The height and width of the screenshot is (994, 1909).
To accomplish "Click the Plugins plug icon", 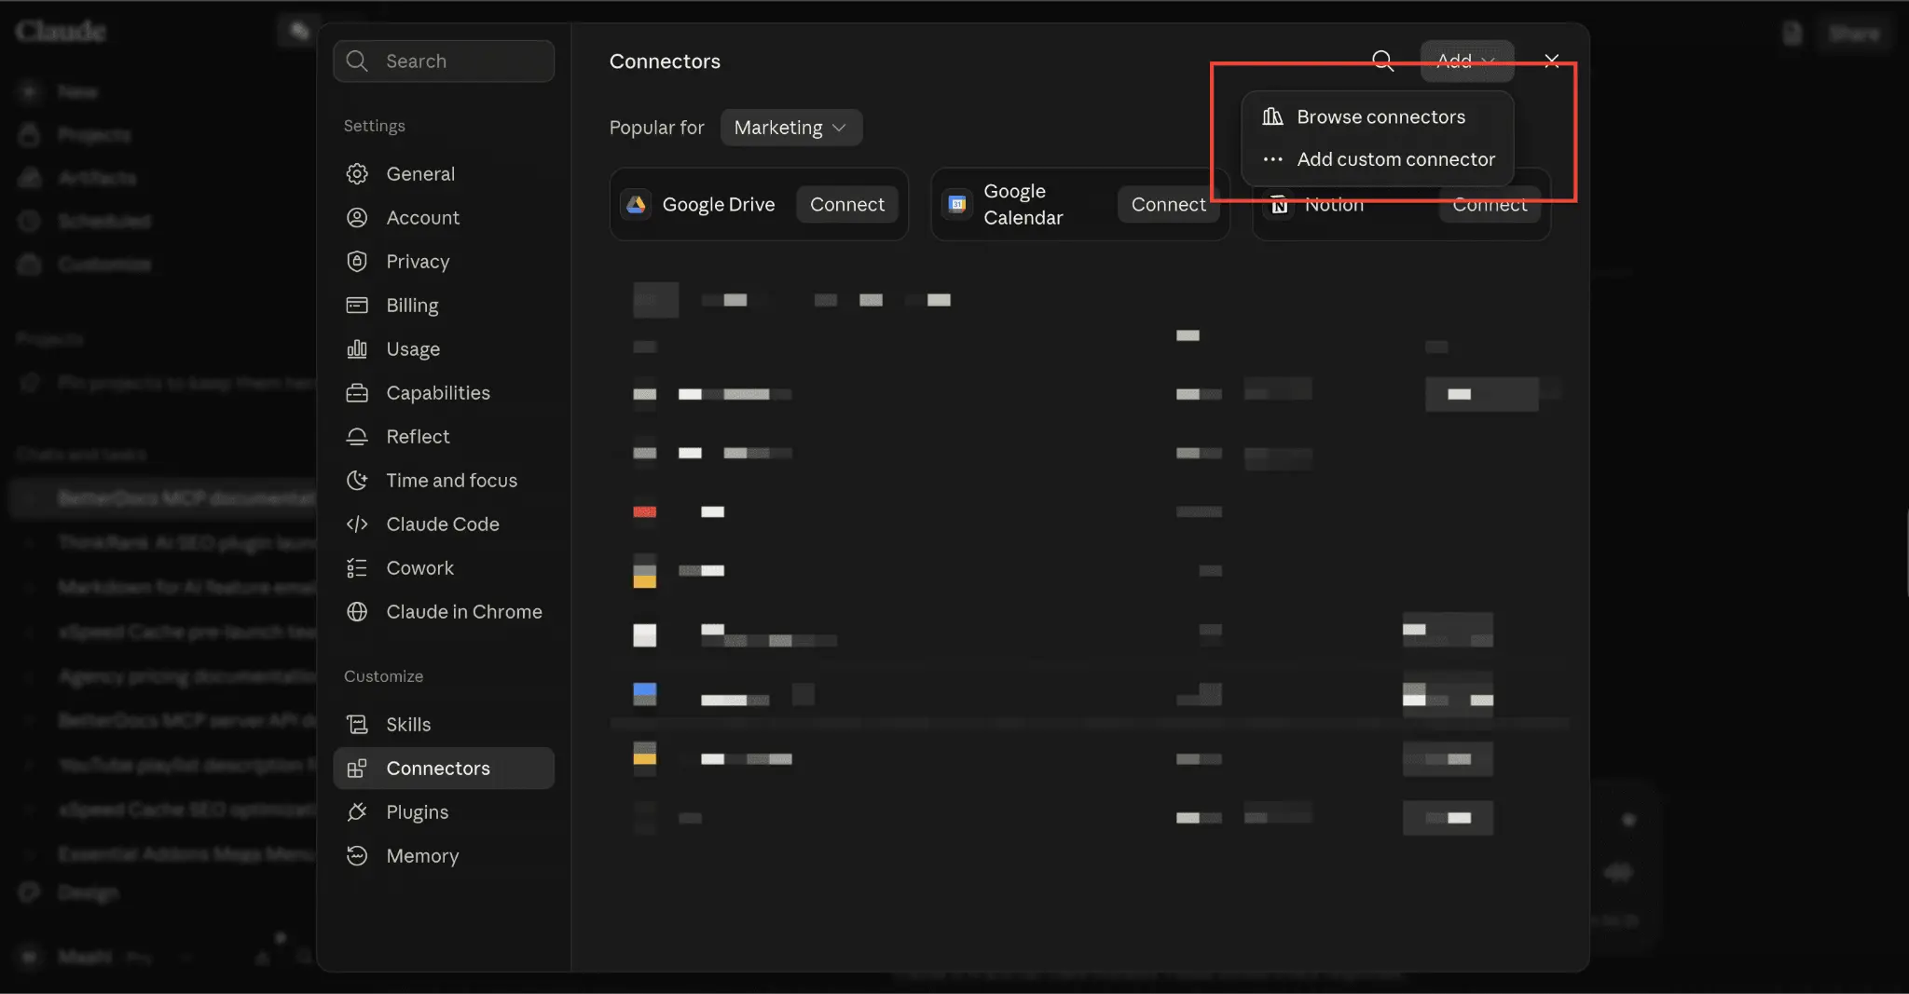I will click(357, 812).
